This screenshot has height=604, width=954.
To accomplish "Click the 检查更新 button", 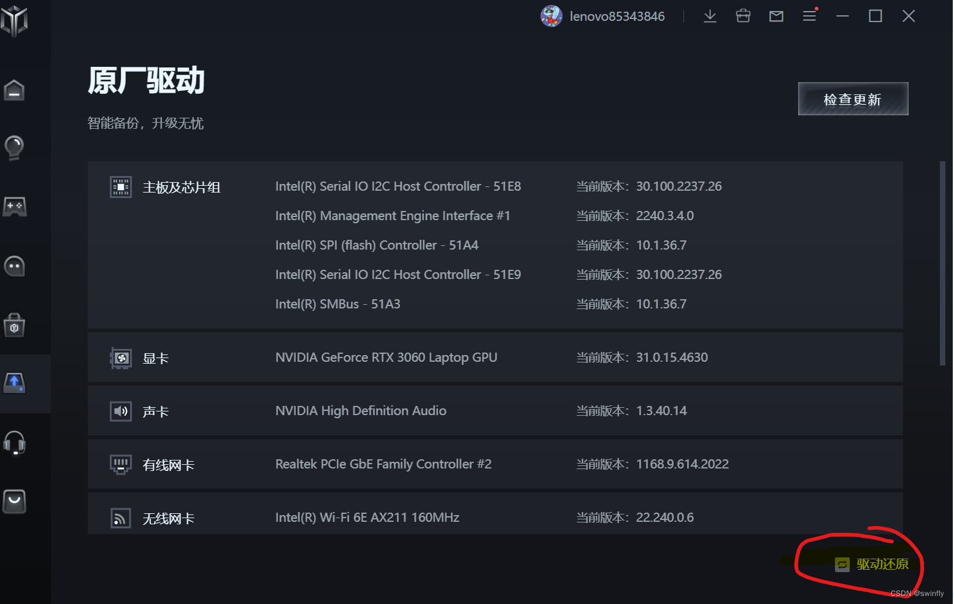I will (x=853, y=99).
